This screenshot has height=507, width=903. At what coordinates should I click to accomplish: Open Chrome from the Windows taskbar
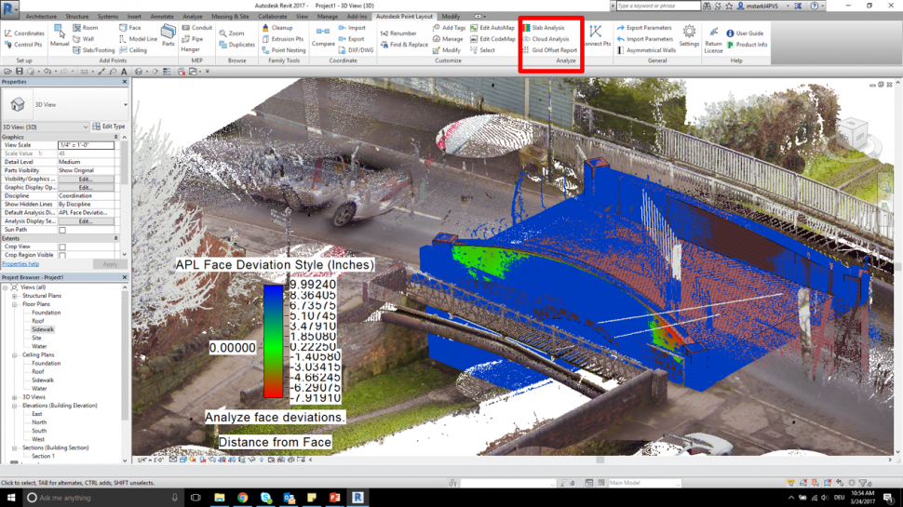tap(242, 497)
